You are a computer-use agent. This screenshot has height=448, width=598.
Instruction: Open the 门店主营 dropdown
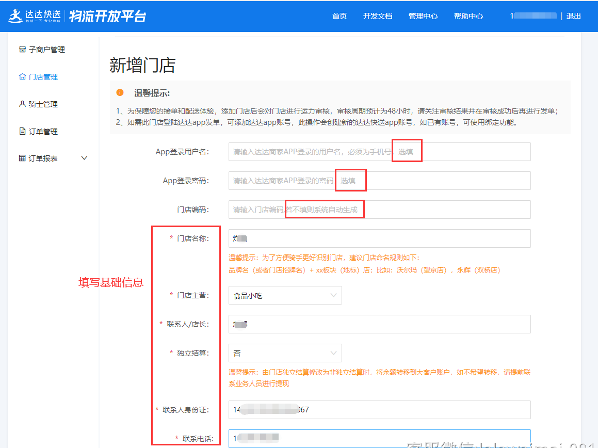(x=285, y=296)
